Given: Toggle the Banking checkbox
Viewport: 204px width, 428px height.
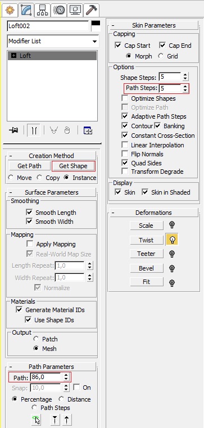Looking at the screenshot, I should coord(157,126).
